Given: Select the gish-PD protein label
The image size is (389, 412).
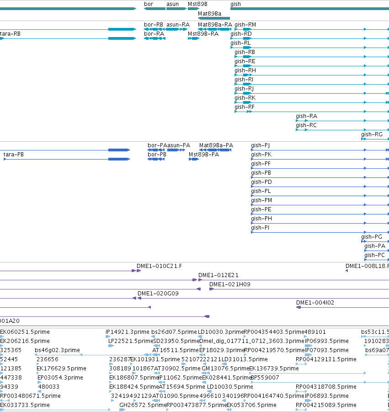Looking at the screenshot, I should (261, 182).
